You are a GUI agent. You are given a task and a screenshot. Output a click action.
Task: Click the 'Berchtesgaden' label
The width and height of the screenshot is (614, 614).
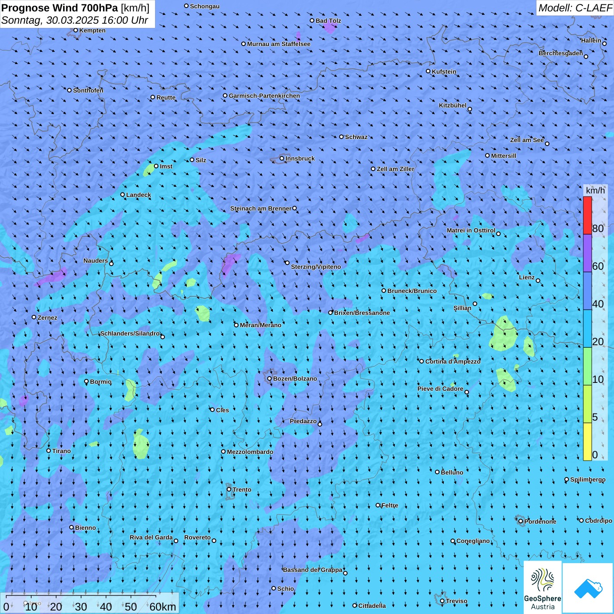560,53
